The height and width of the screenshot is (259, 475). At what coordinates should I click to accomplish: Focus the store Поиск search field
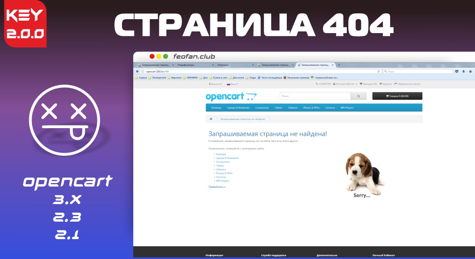coord(315,96)
